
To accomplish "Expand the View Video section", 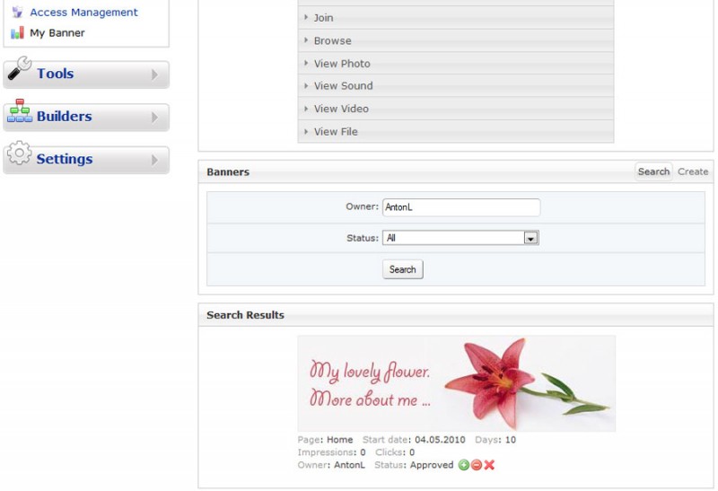I will pyautogui.click(x=456, y=109).
